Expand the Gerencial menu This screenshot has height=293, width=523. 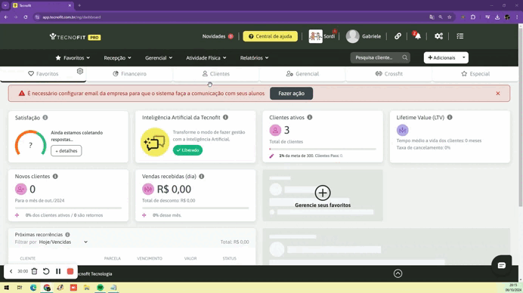click(159, 57)
